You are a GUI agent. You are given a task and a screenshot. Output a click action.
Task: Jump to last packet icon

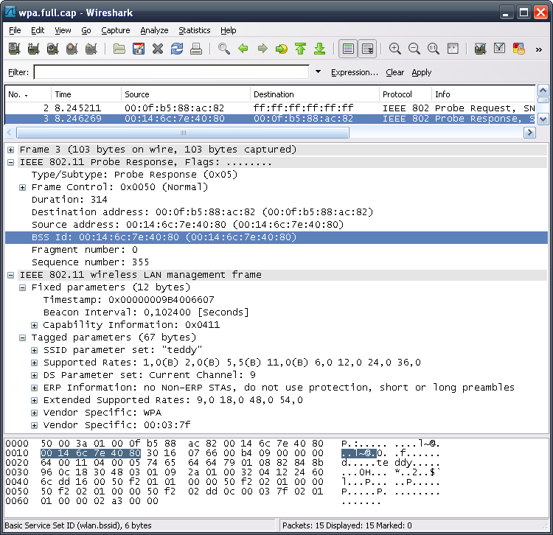tap(319, 49)
